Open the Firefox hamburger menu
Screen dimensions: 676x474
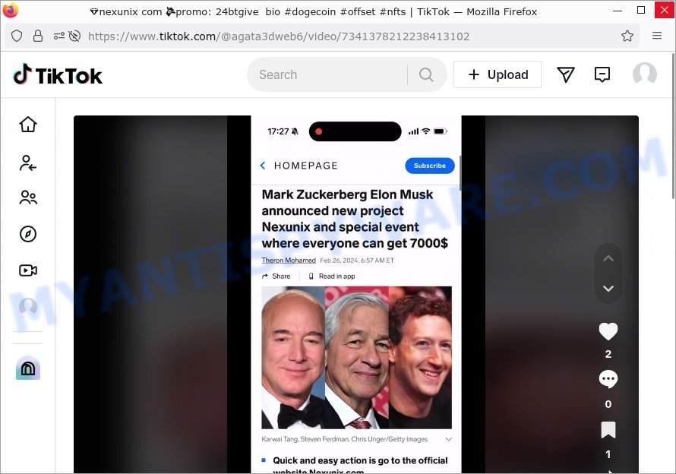(656, 36)
